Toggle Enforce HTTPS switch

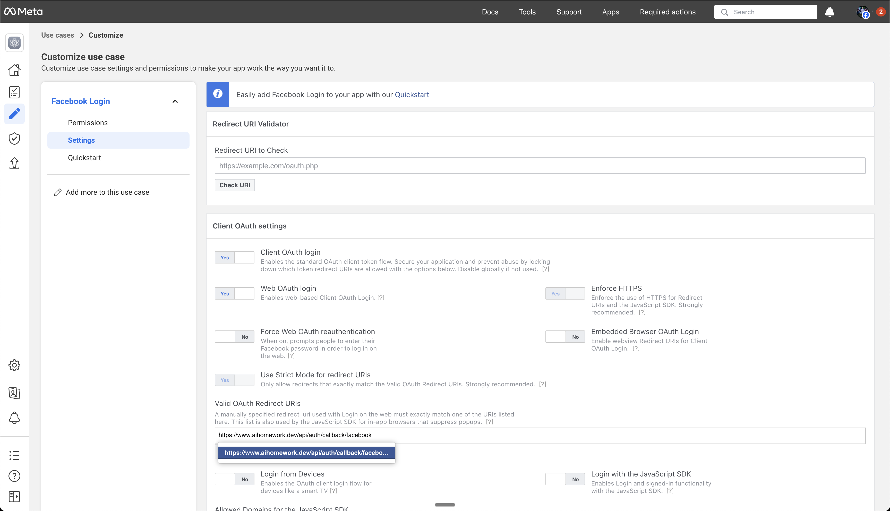pyautogui.click(x=565, y=293)
